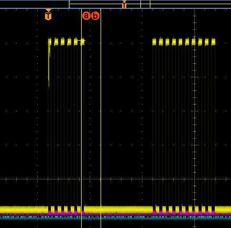Click the gray bracket at the left end of the overview bar
Image resolution: width=231 pixels, height=228 pixels.
(69, 4)
